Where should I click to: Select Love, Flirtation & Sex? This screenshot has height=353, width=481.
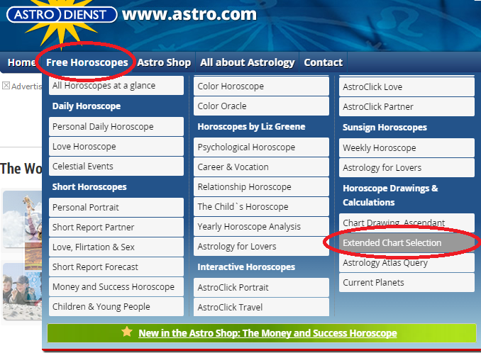(116, 247)
